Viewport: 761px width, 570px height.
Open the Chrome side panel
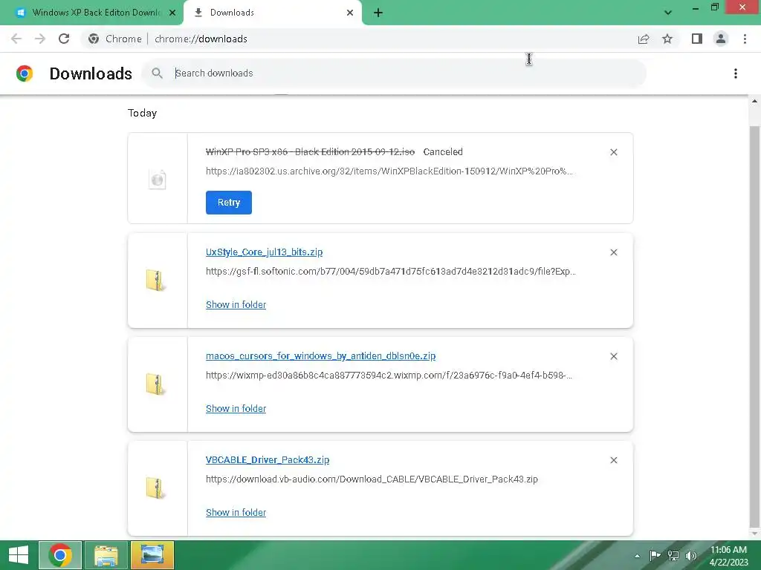(x=697, y=39)
